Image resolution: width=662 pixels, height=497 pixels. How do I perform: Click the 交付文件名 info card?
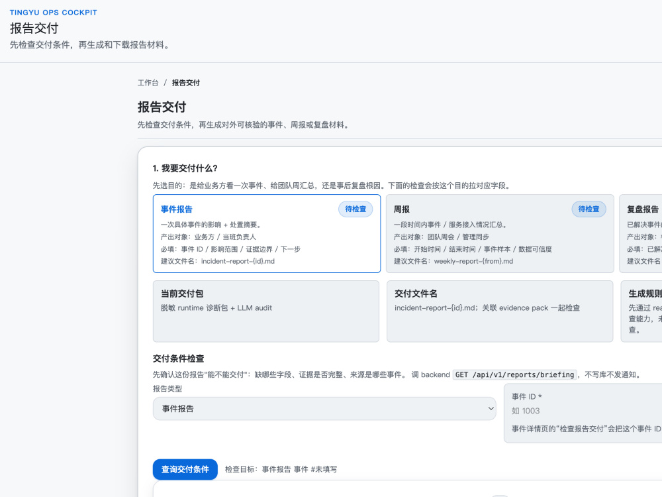tap(500, 311)
